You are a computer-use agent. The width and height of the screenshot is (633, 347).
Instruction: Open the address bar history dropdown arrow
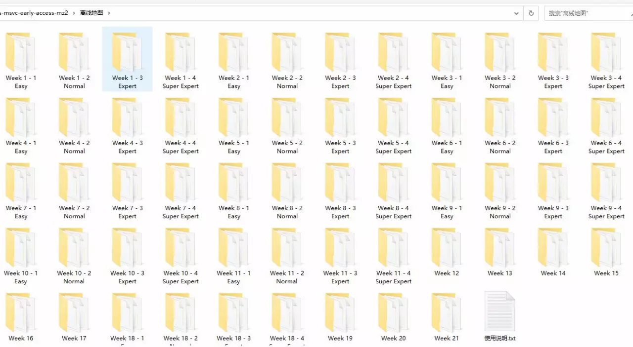516,13
